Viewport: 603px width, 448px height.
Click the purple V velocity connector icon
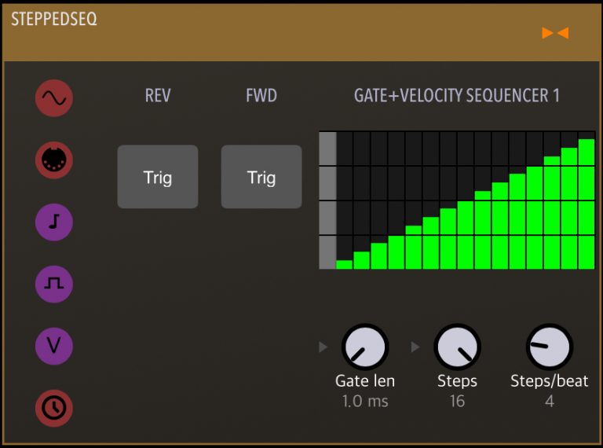pos(54,346)
